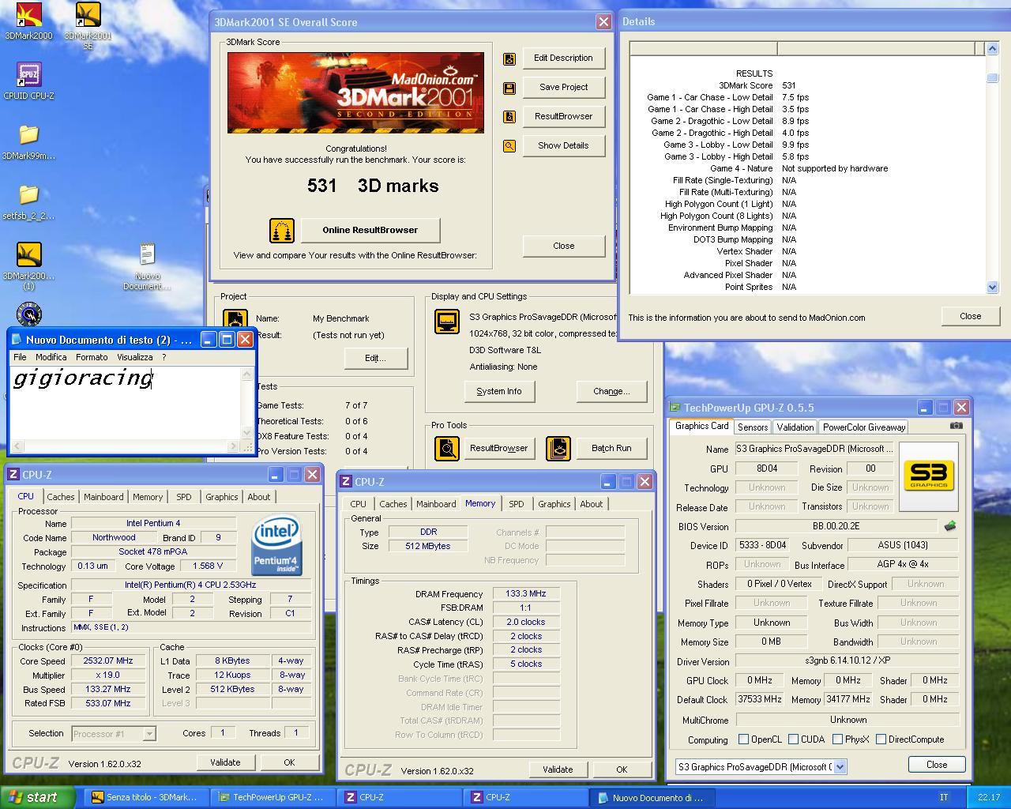Click the floppy icon beside Save Project
This screenshot has width=1011, height=809.
point(509,88)
